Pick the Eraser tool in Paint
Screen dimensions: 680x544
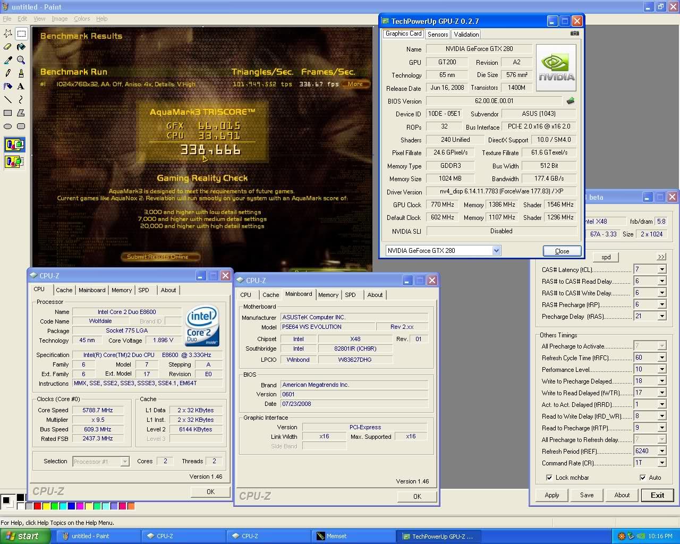point(8,47)
